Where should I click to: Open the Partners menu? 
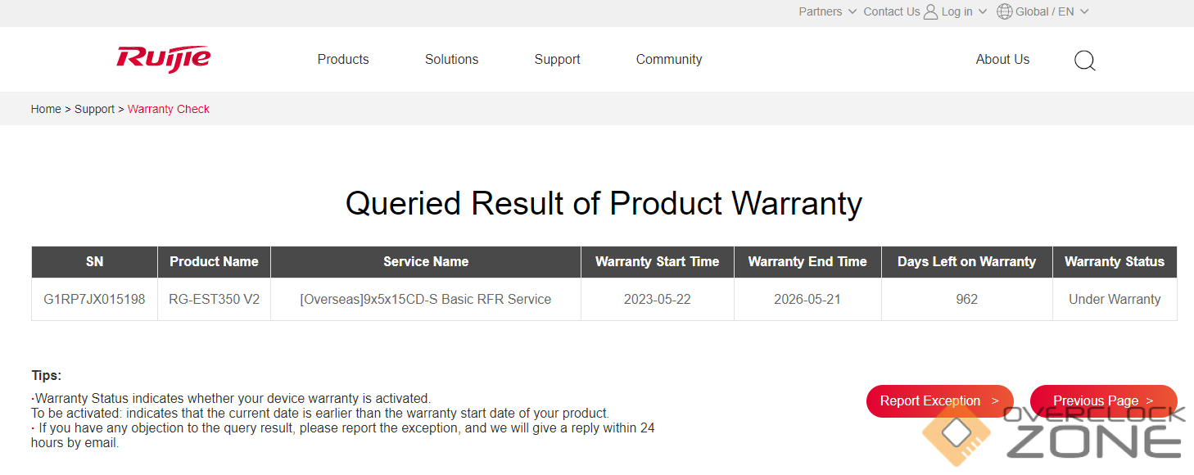coord(821,11)
